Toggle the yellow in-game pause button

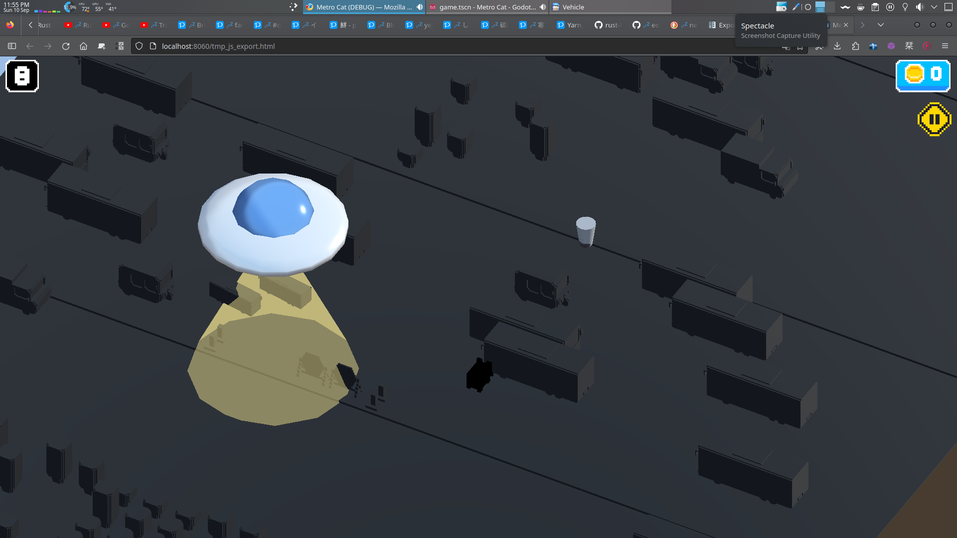coord(935,119)
